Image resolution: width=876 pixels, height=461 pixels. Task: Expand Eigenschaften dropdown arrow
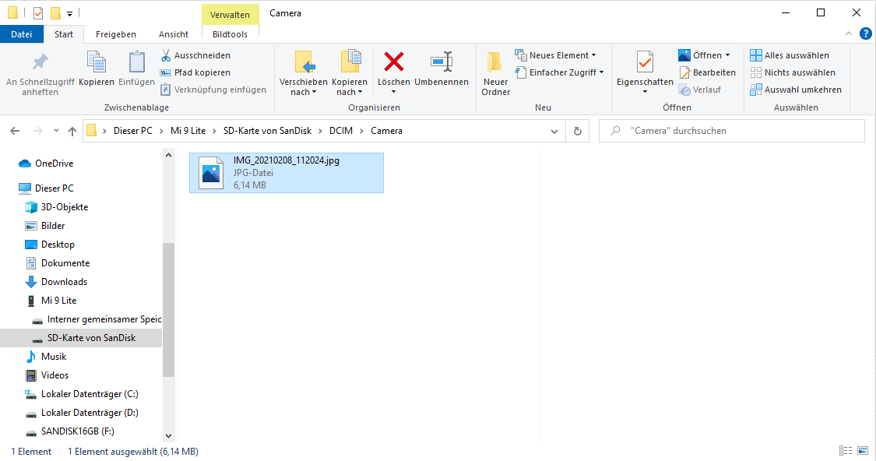click(646, 92)
